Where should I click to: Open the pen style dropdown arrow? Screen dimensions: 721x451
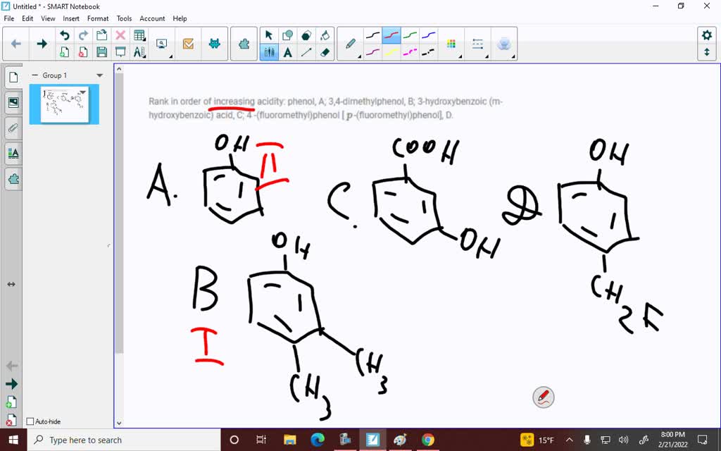coord(360,56)
